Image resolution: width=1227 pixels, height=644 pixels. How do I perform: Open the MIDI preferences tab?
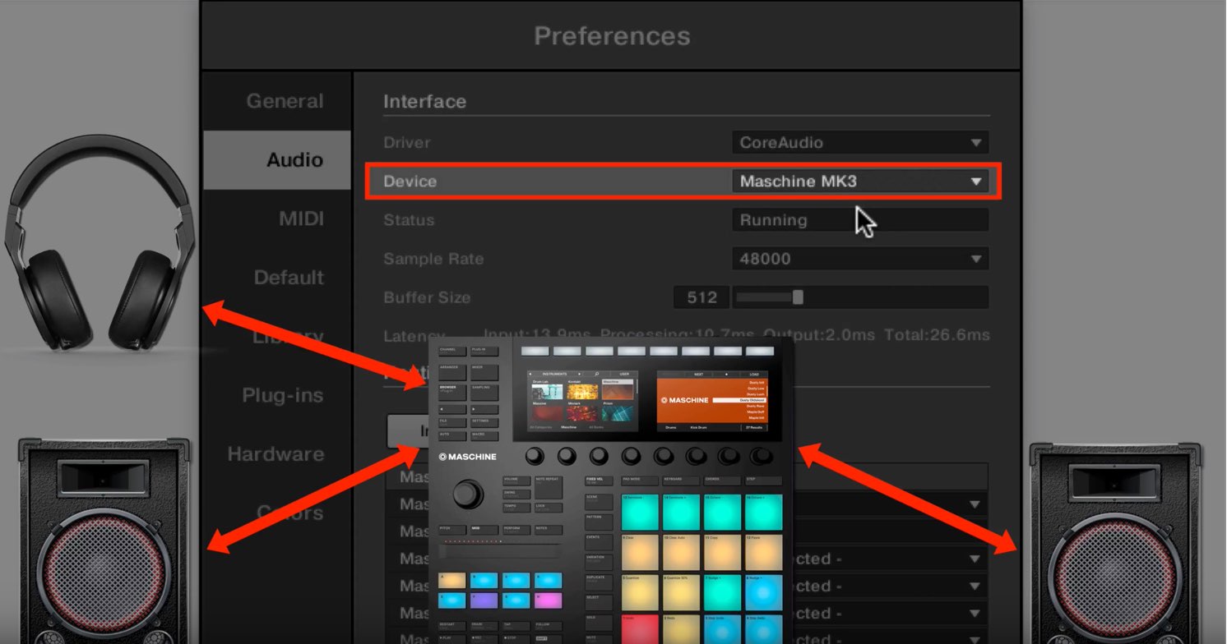pos(277,218)
